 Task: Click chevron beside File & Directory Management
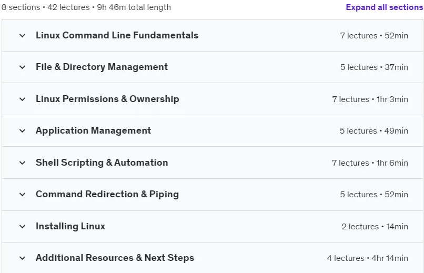tap(23, 67)
